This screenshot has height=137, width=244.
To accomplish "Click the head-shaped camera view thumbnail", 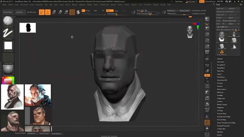I will (190, 32).
